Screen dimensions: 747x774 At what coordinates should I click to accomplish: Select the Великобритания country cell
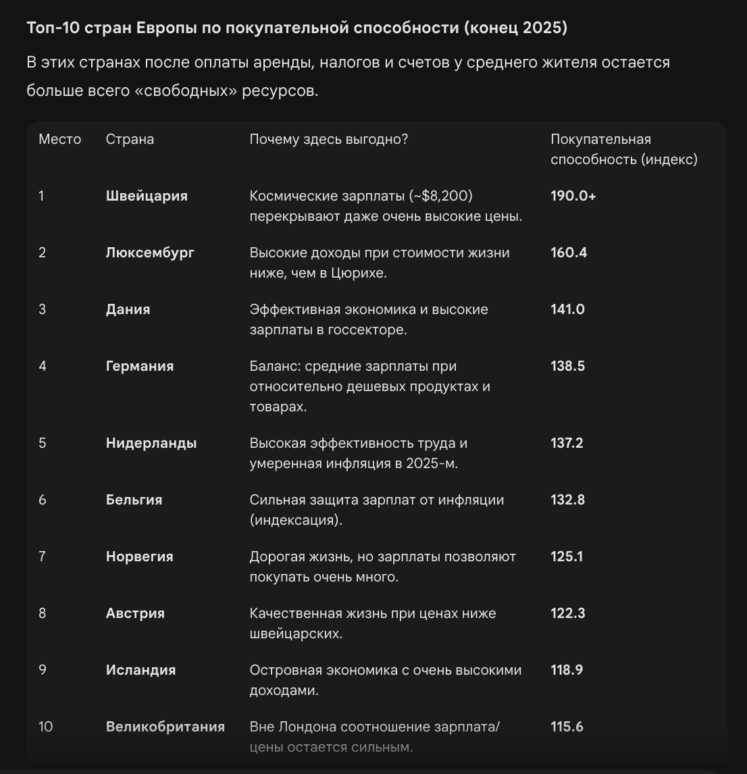point(165,727)
